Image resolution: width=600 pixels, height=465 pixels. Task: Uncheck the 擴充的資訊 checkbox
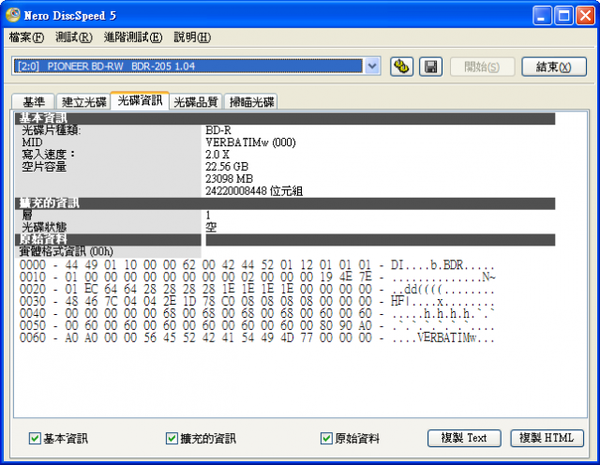(172, 438)
